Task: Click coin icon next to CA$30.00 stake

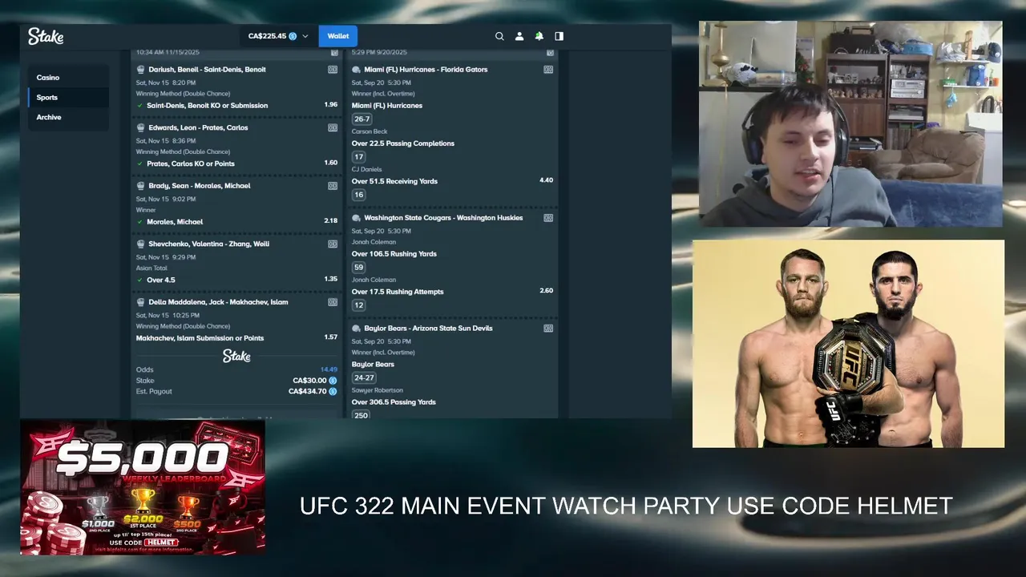Action: 333,381
